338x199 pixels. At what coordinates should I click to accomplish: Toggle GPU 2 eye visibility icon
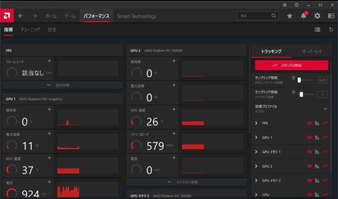coord(310,166)
